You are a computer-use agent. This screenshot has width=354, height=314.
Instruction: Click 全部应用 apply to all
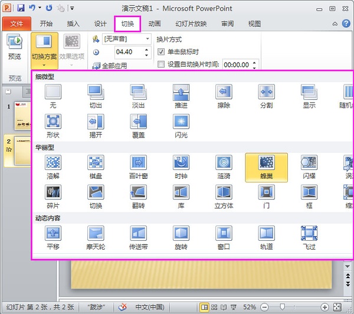(110, 66)
